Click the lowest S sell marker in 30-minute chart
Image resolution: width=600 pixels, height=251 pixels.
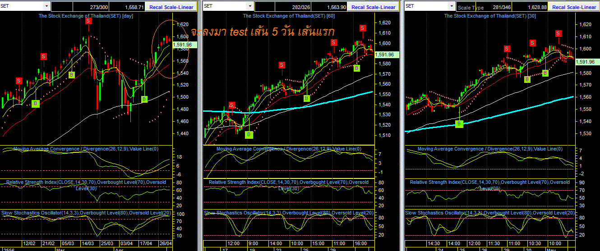[x=507, y=49]
